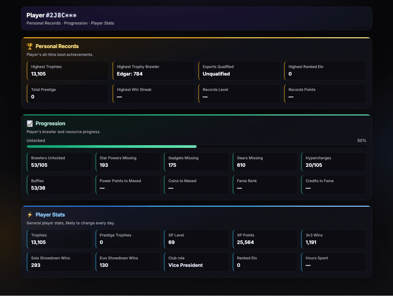Click the 50% unlocked percentage label
This screenshot has height=296, width=393.
click(x=362, y=141)
